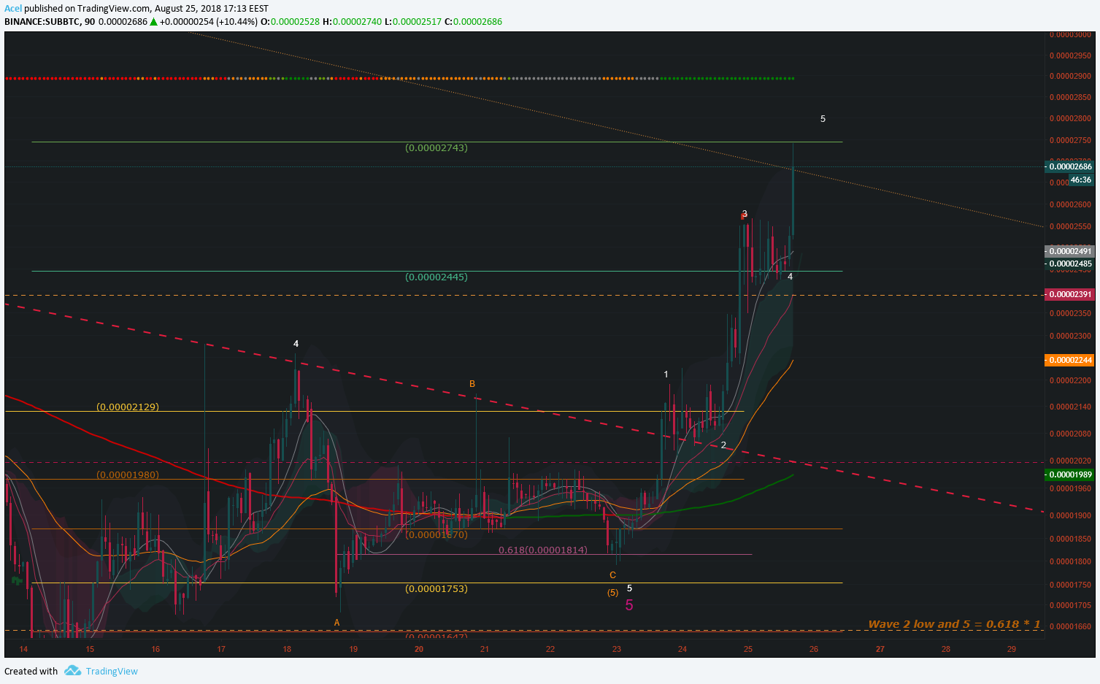Click the current price label 0.00002686 on the price axis
Screen dimensions: 1100x684
click(x=1070, y=166)
